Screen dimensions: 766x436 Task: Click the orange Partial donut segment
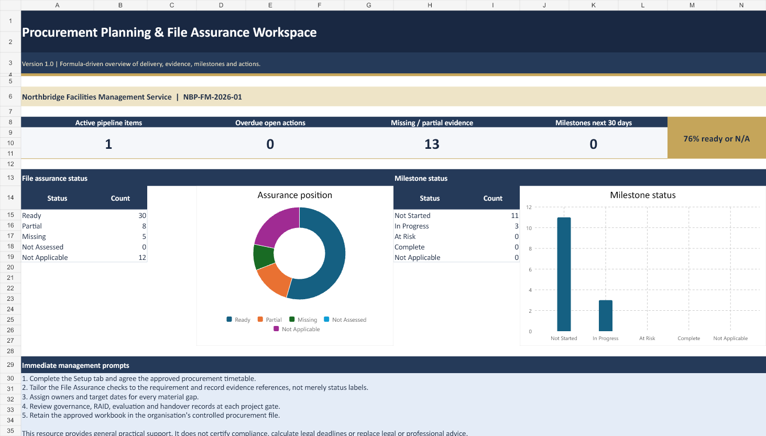276,278
